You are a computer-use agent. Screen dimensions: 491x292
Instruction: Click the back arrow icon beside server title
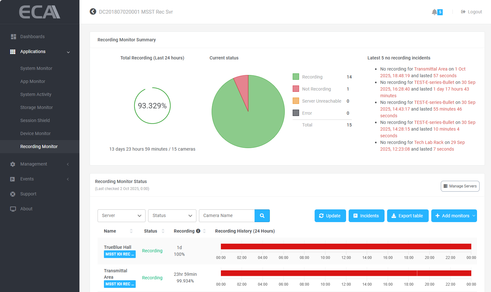click(x=93, y=12)
